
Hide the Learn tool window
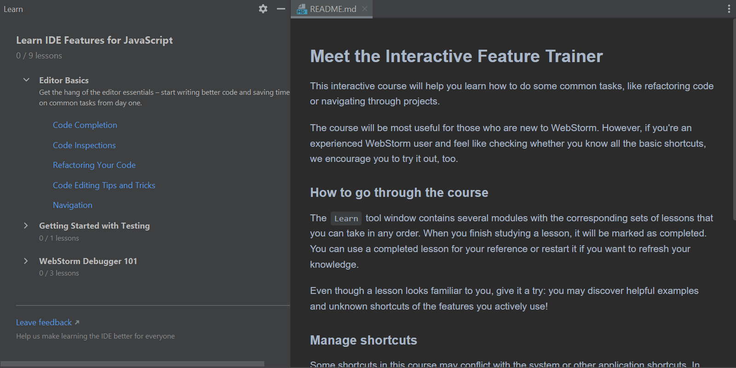point(281,9)
